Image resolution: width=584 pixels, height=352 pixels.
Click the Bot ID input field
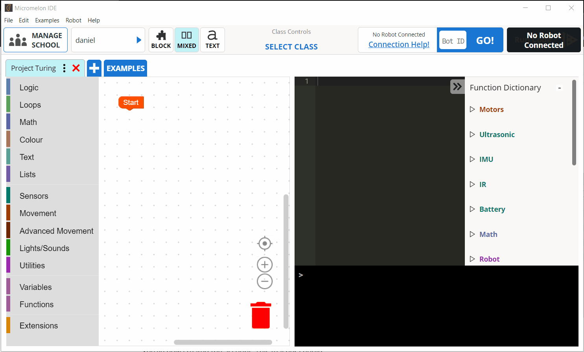coord(453,40)
